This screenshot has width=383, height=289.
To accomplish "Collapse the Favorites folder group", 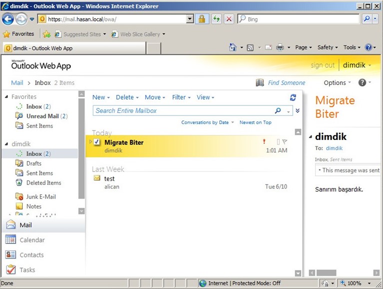I will (x=6, y=97).
